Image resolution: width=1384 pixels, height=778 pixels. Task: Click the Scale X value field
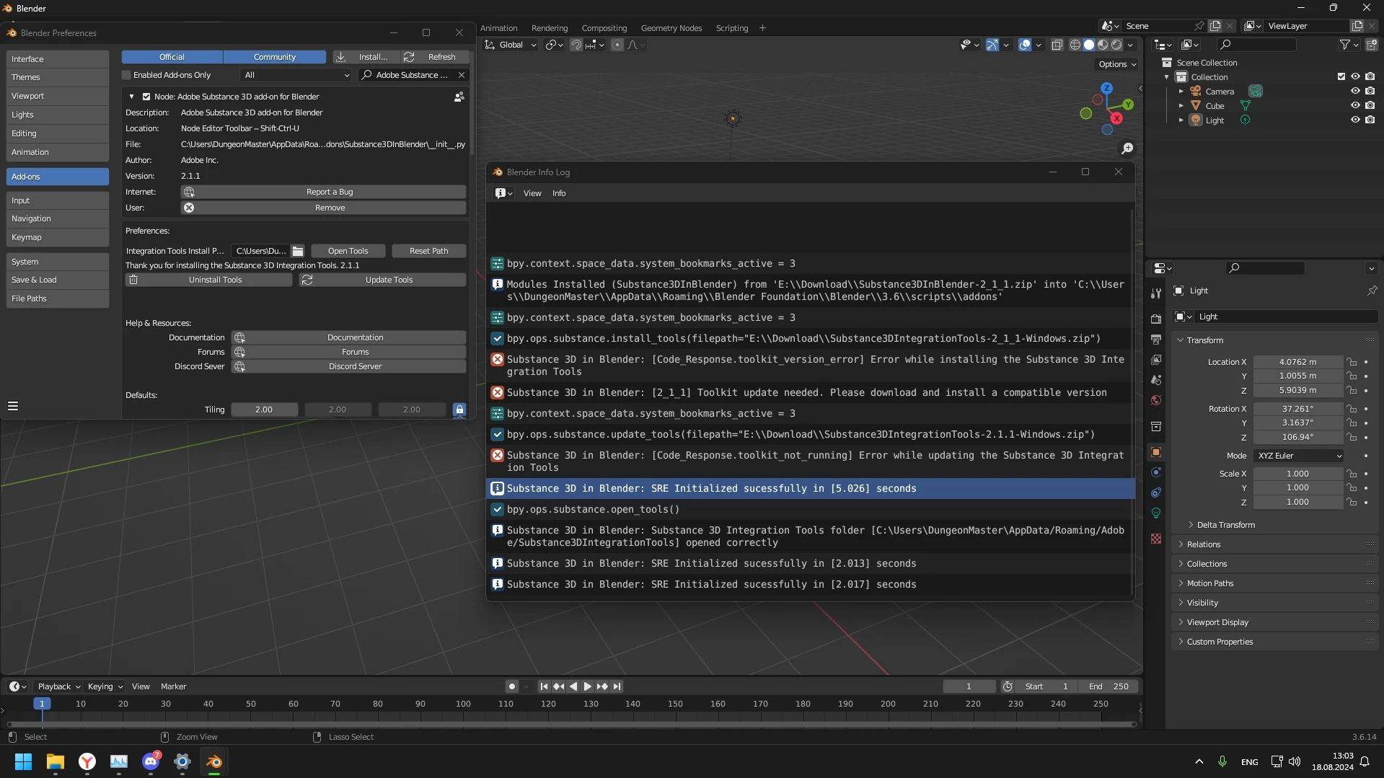tap(1297, 474)
